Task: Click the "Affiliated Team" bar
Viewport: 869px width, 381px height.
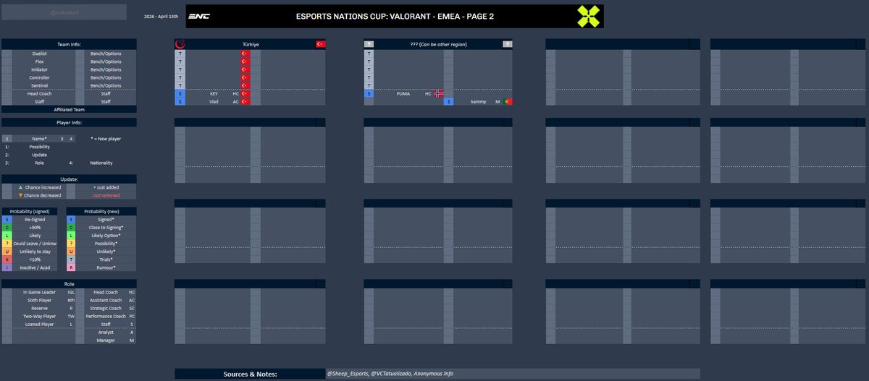Action: click(x=69, y=110)
